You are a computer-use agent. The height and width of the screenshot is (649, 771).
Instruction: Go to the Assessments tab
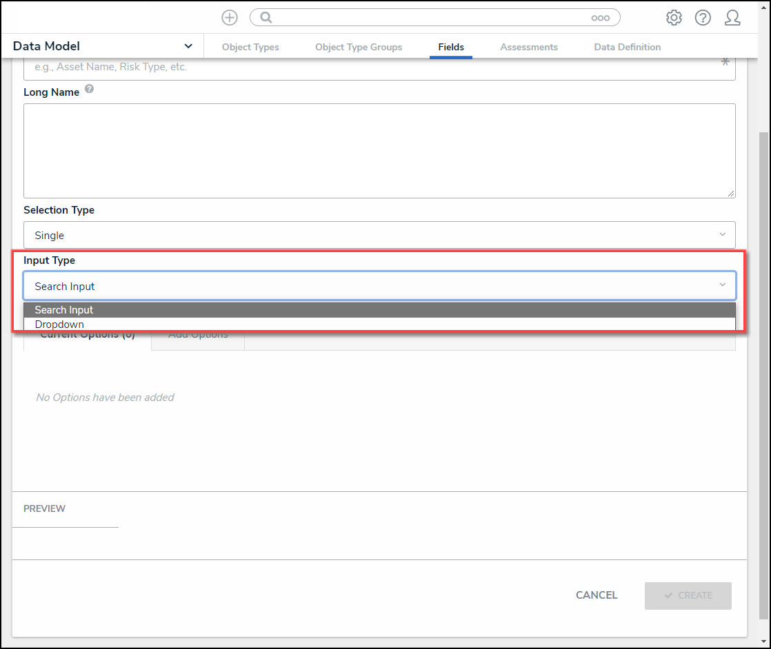tap(528, 47)
